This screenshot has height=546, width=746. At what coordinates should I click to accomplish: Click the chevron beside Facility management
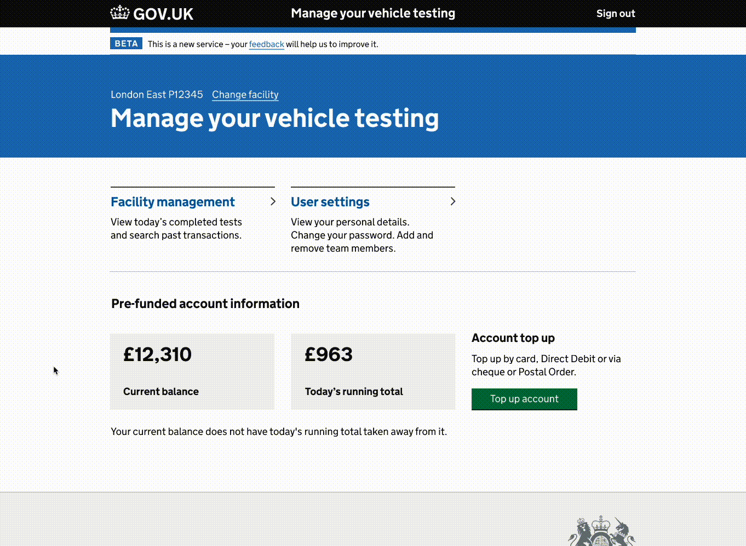click(x=273, y=201)
